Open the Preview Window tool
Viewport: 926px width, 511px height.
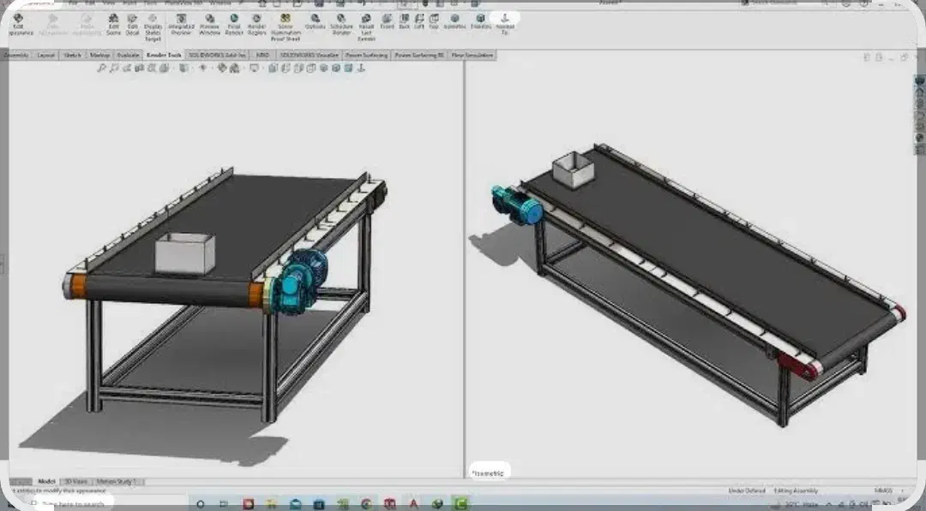209,23
